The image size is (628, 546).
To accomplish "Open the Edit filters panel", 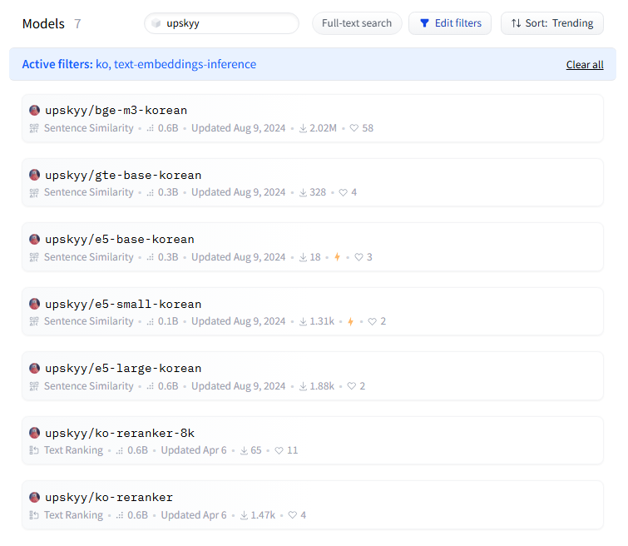I will click(450, 23).
